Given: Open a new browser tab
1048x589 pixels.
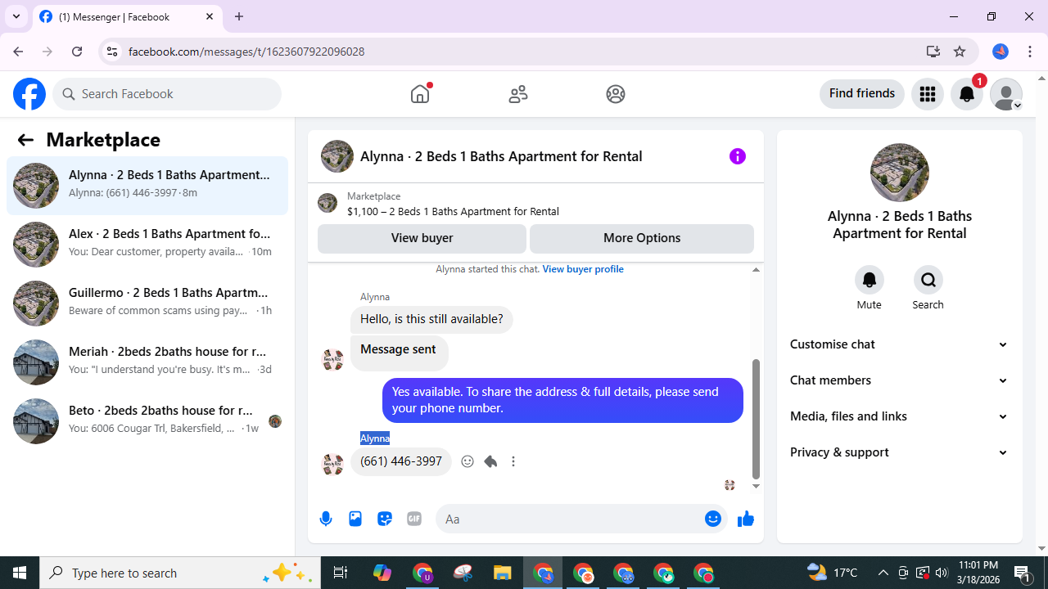Looking at the screenshot, I should [239, 16].
